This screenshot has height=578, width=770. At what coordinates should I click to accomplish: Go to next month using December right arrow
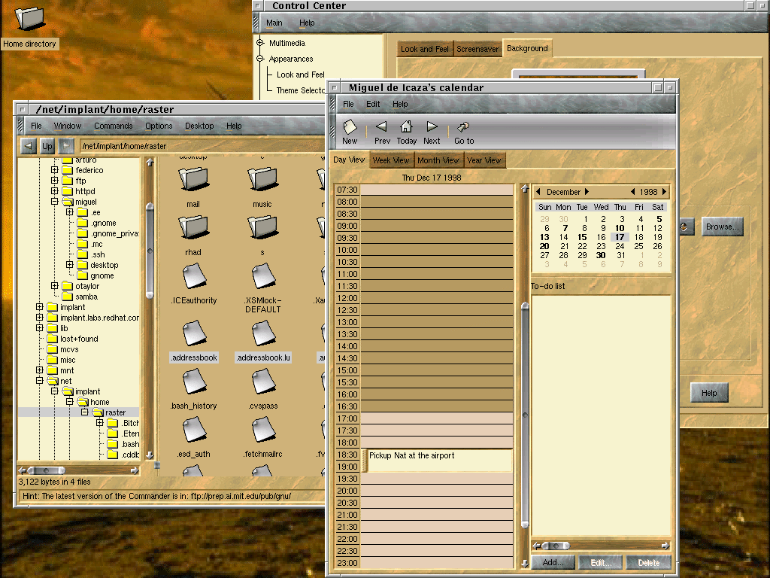pyautogui.click(x=587, y=192)
